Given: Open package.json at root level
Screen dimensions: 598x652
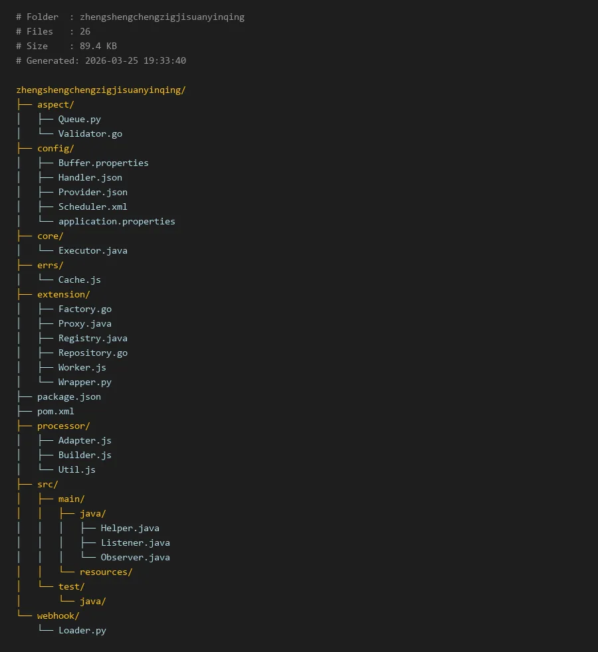Looking at the screenshot, I should (68, 396).
